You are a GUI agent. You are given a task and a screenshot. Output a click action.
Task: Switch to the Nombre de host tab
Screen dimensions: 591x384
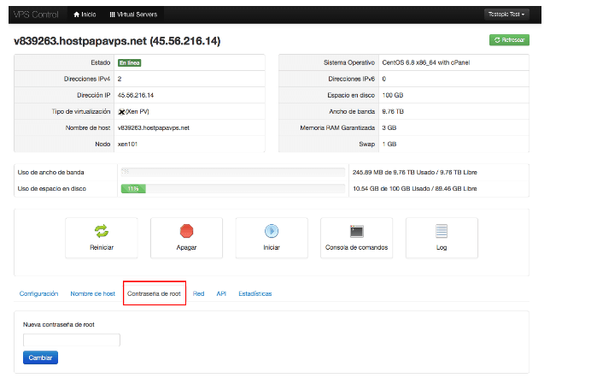tap(93, 293)
